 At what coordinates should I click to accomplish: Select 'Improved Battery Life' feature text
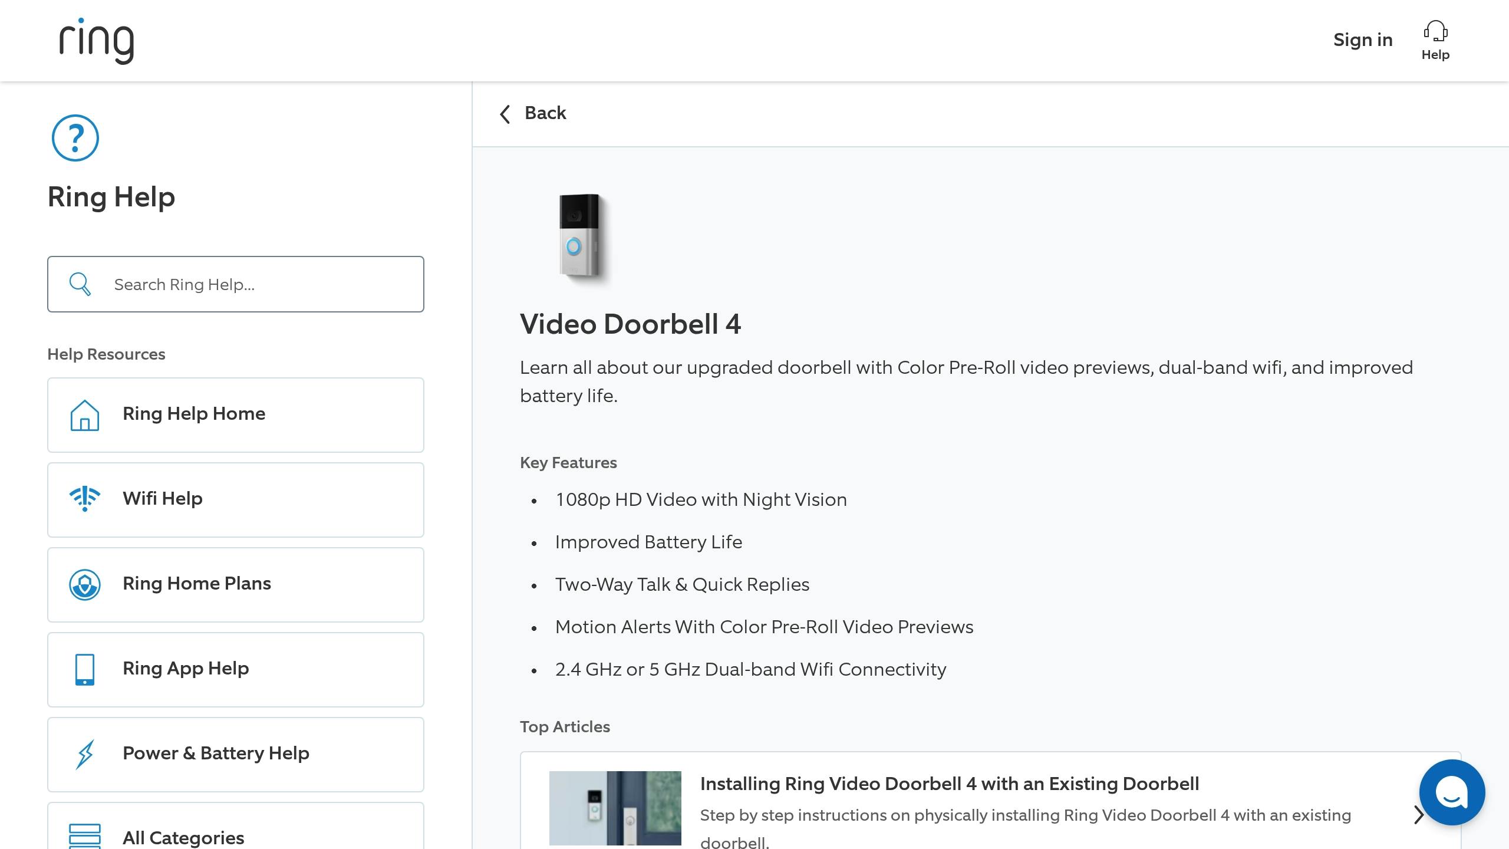tap(648, 542)
